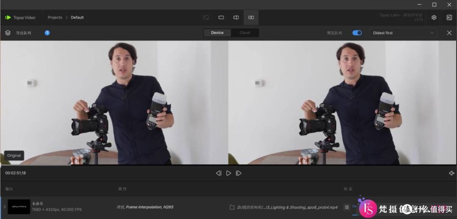Play the video preview
The width and height of the screenshot is (457, 219).
coord(228,173)
